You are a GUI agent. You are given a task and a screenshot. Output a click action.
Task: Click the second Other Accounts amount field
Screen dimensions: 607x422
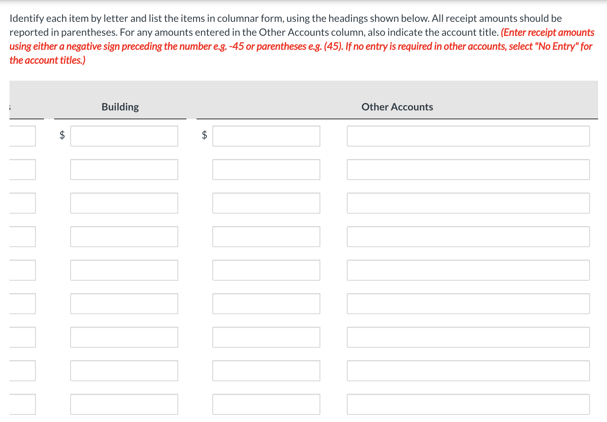(266, 169)
